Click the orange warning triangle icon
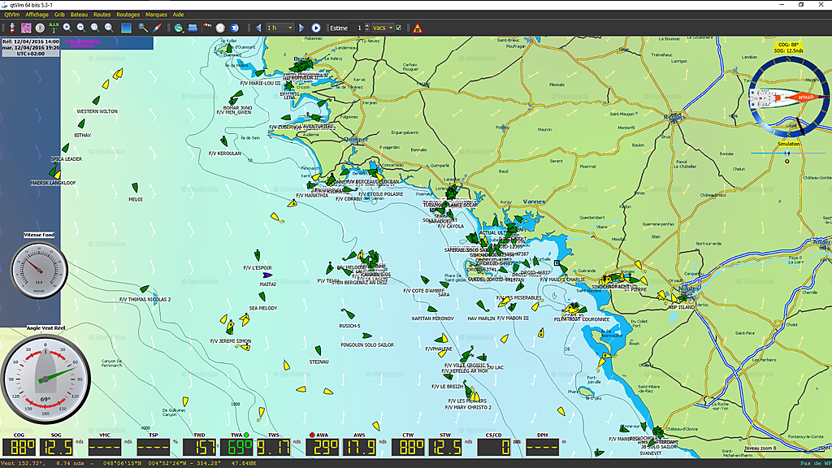This screenshot has width=832, height=468. 418,28
